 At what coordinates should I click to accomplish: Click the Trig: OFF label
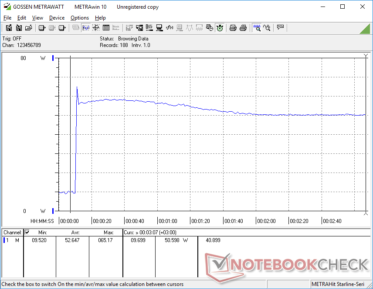[12, 38]
